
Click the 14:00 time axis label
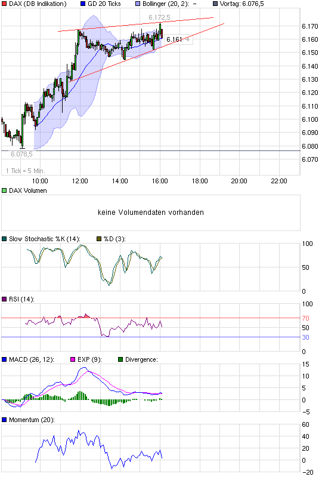coord(120,181)
